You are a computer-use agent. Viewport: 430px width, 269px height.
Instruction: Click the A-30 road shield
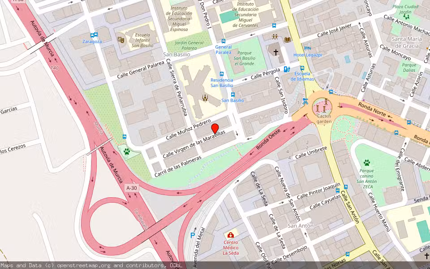click(132, 188)
